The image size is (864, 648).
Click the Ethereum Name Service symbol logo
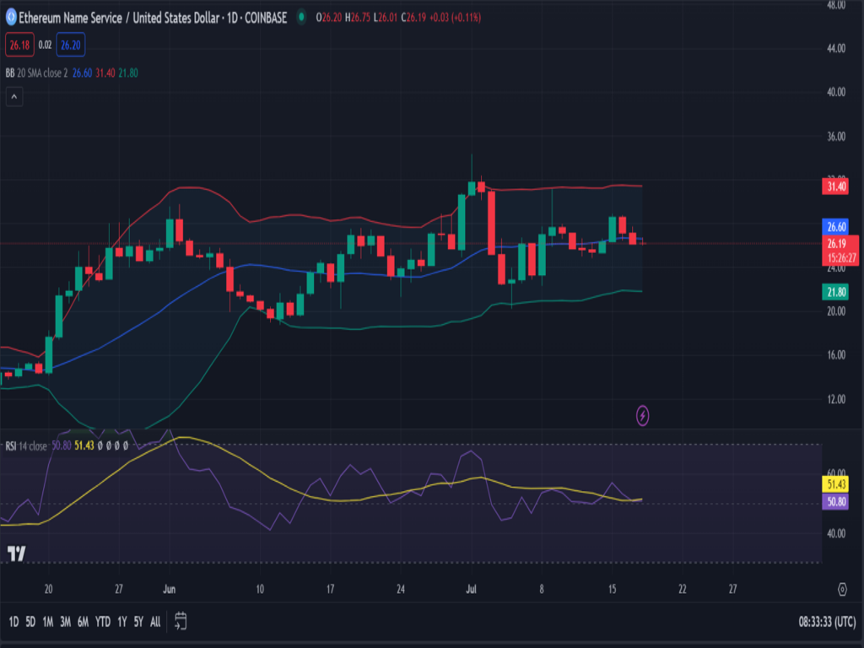(11, 17)
